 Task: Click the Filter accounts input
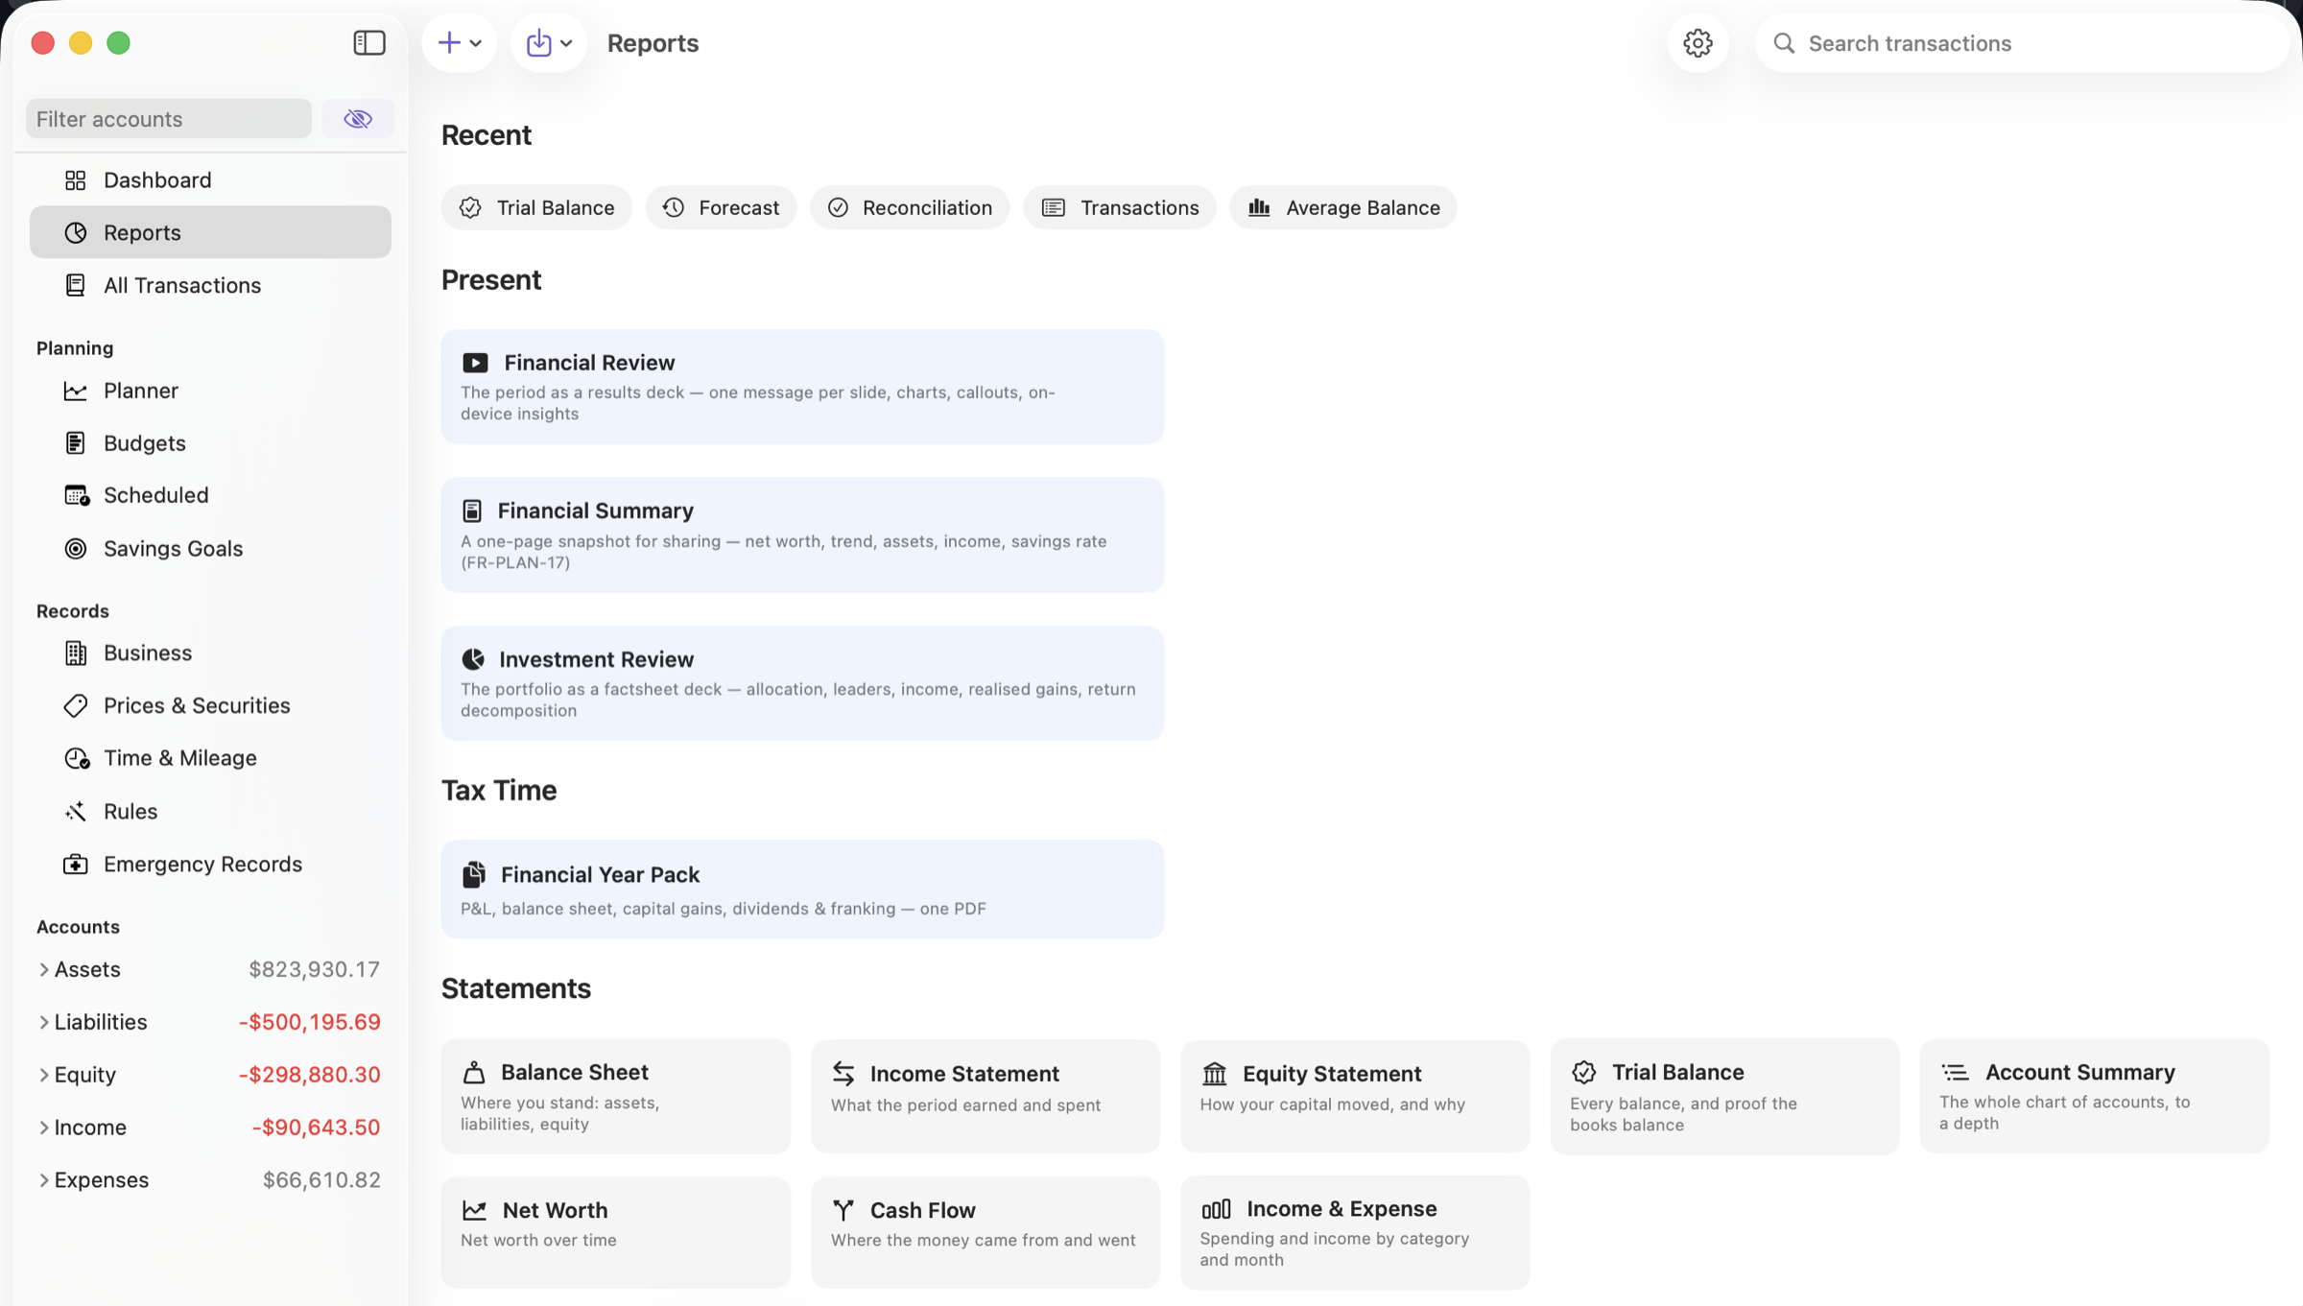click(x=169, y=119)
